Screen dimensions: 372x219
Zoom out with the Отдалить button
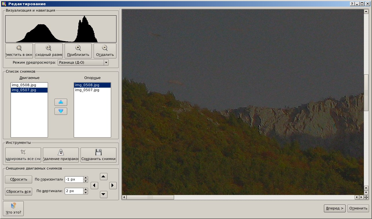point(105,51)
